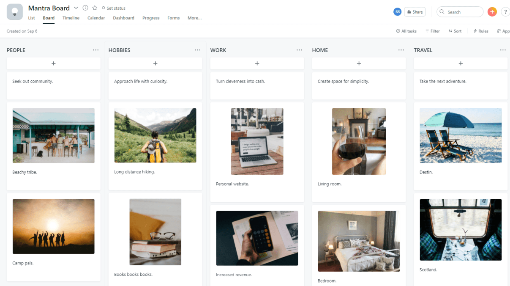This screenshot has height=286, width=510.
Task: Open the WORK column three-dot menu
Action: pyautogui.click(x=299, y=50)
